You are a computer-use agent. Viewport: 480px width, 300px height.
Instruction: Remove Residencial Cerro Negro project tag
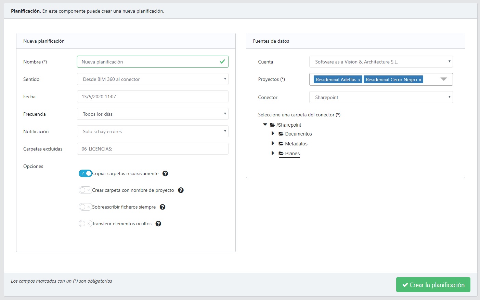pos(420,80)
